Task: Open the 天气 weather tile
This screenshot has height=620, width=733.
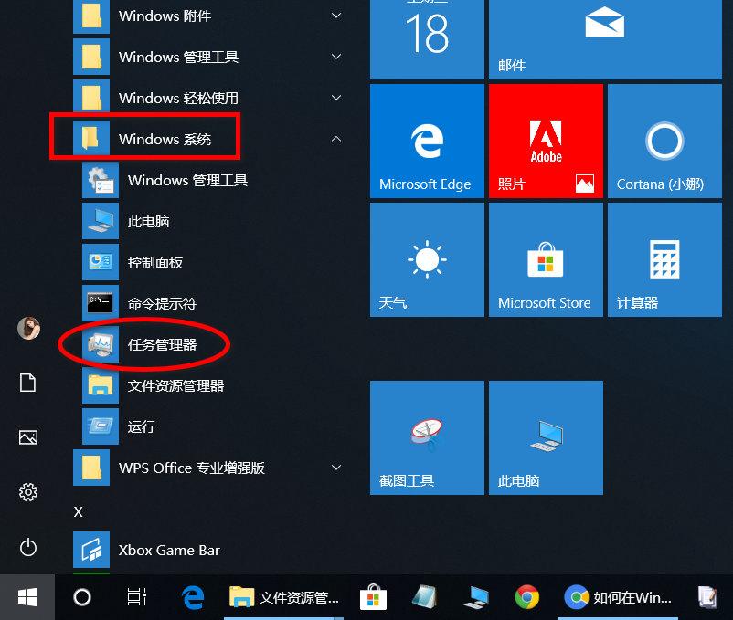Action: coord(426,259)
